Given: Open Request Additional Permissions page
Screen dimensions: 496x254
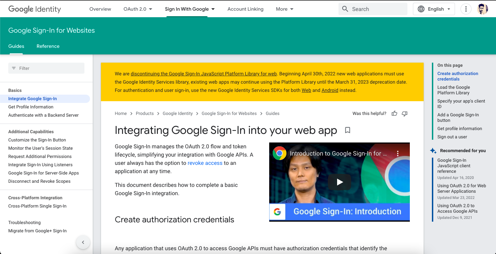Looking at the screenshot, I should click(40, 157).
